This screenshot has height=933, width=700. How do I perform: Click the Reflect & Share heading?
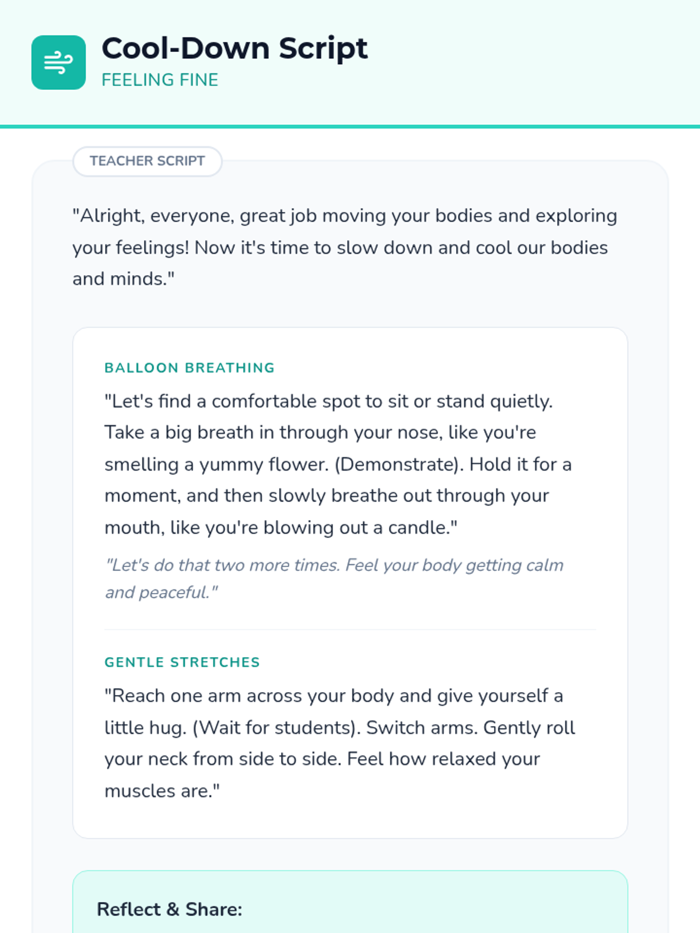pos(169,909)
